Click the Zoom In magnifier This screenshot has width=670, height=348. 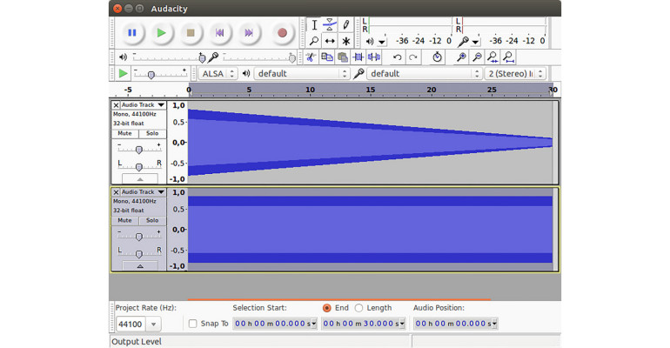pyautogui.click(x=461, y=57)
